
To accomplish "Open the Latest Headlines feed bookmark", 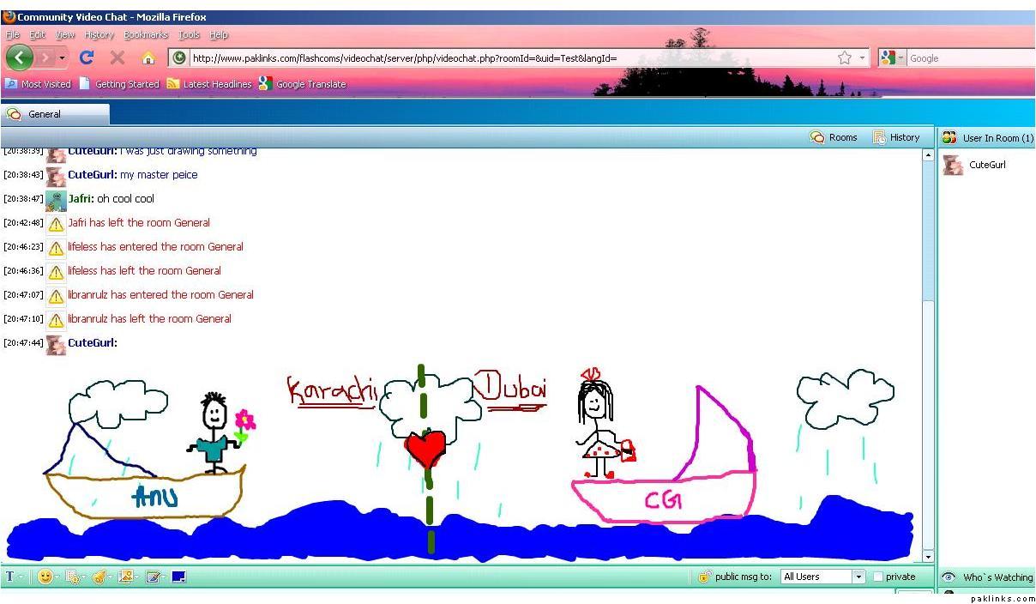I will (x=209, y=83).
